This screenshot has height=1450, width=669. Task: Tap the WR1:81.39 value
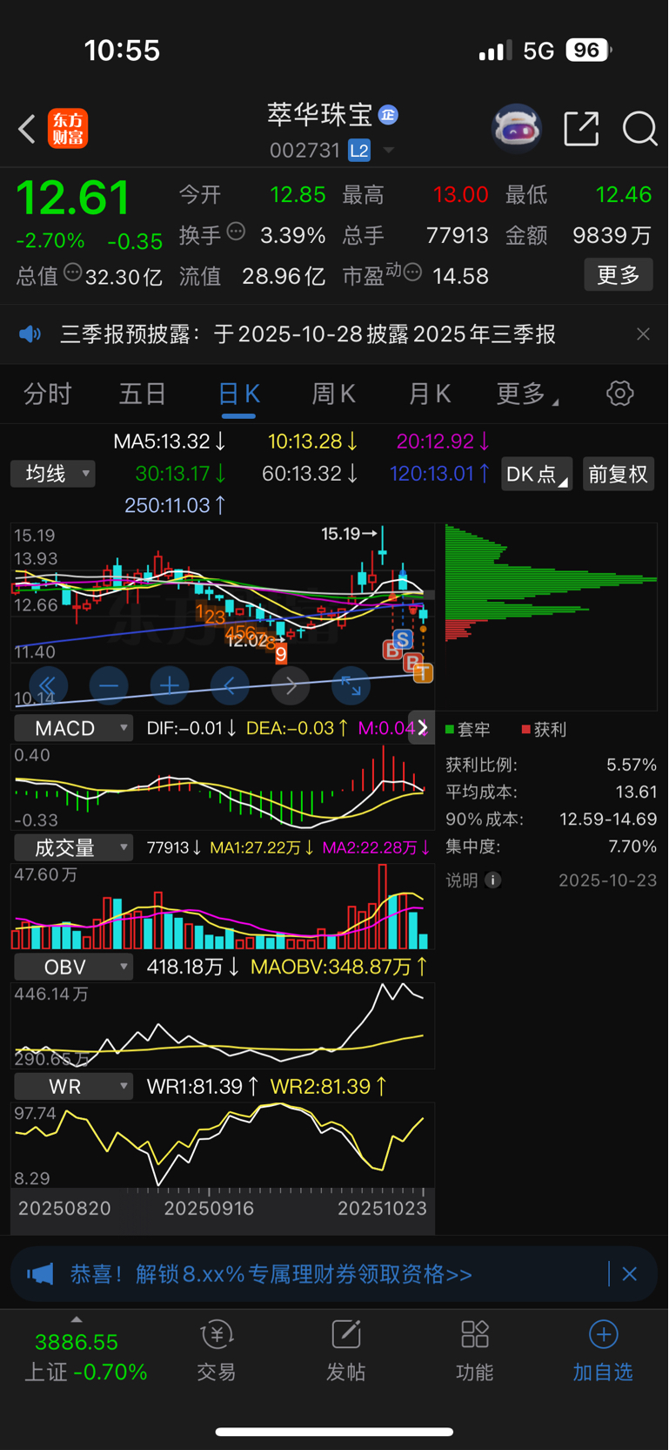(204, 1087)
